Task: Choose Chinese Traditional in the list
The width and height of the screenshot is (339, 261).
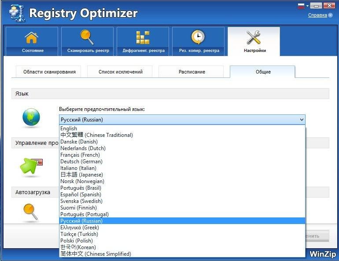Action: point(182,135)
